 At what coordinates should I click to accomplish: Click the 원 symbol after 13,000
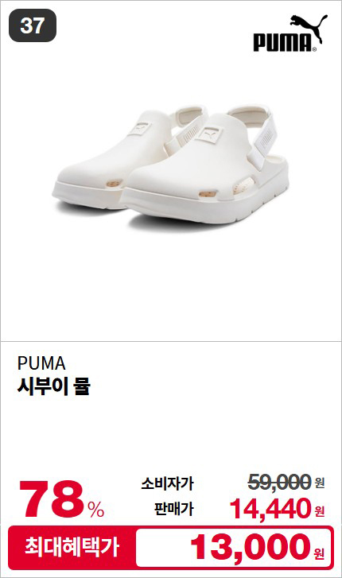pyautogui.click(x=319, y=553)
